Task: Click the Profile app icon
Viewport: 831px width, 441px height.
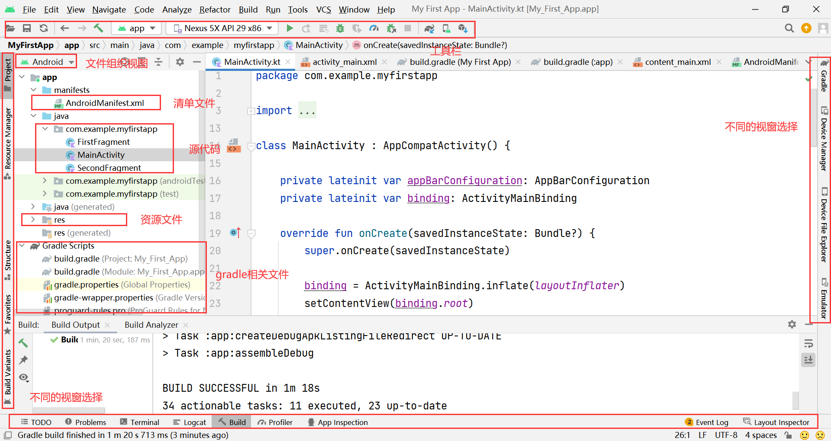Action: tap(374, 29)
